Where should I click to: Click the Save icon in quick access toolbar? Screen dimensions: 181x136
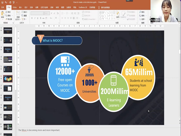click(2, 2)
